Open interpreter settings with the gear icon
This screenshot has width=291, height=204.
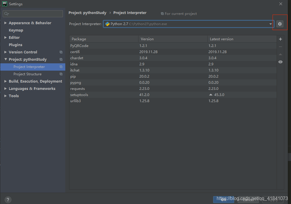pos(280,24)
